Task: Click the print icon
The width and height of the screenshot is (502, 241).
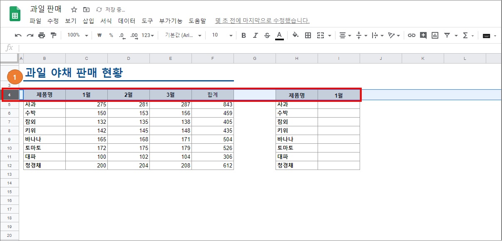Action: (42, 36)
